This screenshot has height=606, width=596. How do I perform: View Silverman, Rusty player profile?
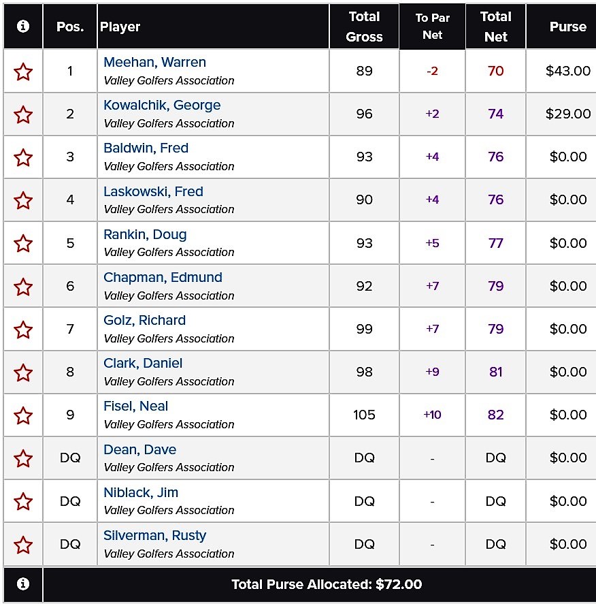pos(154,536)
